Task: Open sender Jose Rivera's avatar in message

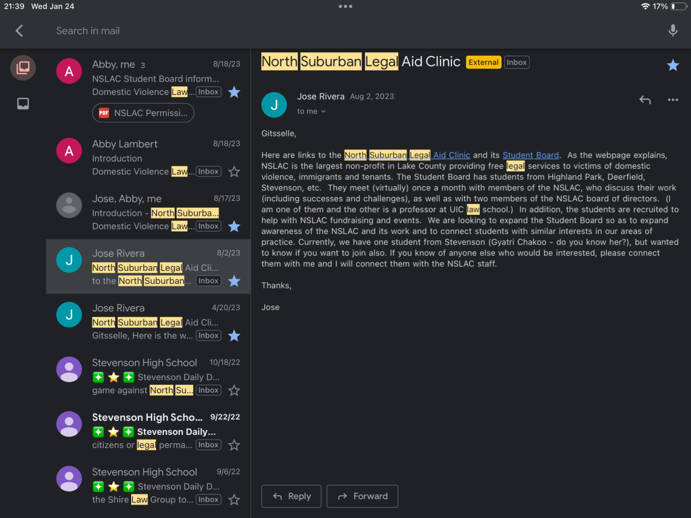Action: pyautogui.click(x=274, y=105)
